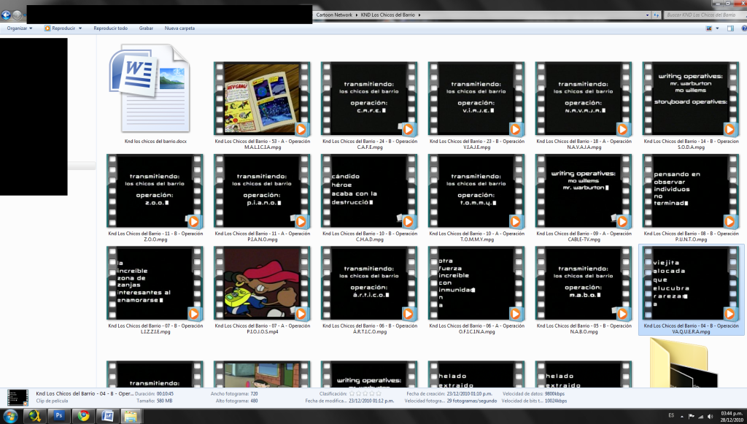This screenshot has width=747, height=424.
Task: Click Reproducir todo in the toolbar
Action: click(x=111, y=28)
